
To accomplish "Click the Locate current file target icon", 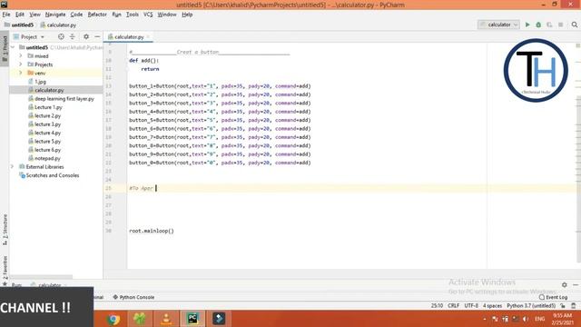I will 61,36.
